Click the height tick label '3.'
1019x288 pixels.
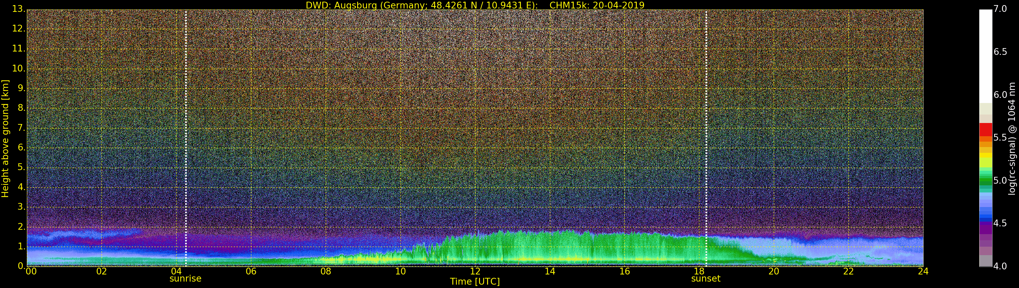pyautogui.click(x=21, y=207)
